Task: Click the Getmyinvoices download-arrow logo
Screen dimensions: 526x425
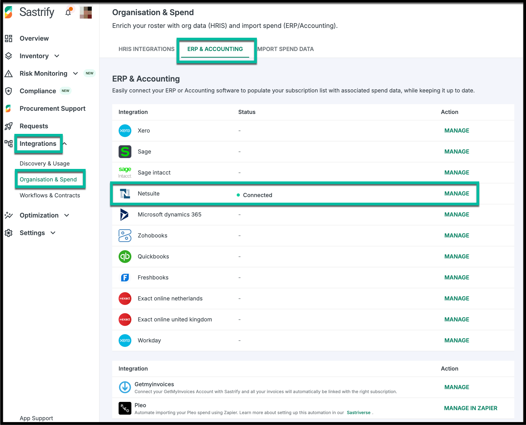Action: [125, 387]
